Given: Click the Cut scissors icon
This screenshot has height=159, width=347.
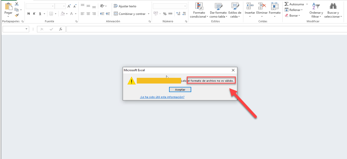Looking at the screenshot, I should (17, 4).
